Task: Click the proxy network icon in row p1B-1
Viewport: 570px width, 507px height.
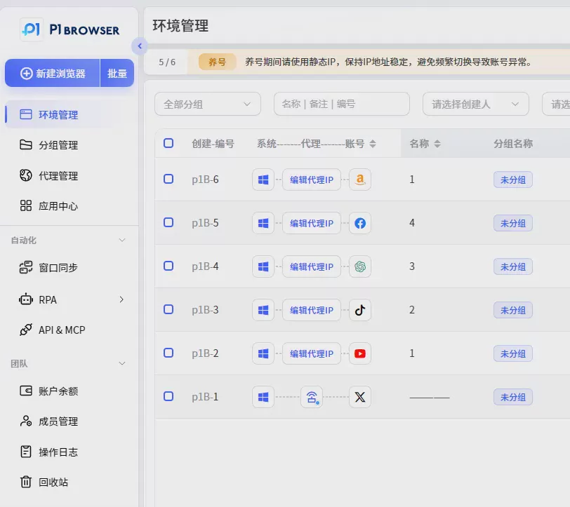Action: click(x=312, y=397)
